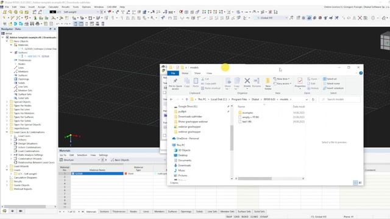The height and width of the screenshot is (219, 390).
Task: Expand the Types for Nodes node
Action: pyautogui.click(x=7, y=105)
